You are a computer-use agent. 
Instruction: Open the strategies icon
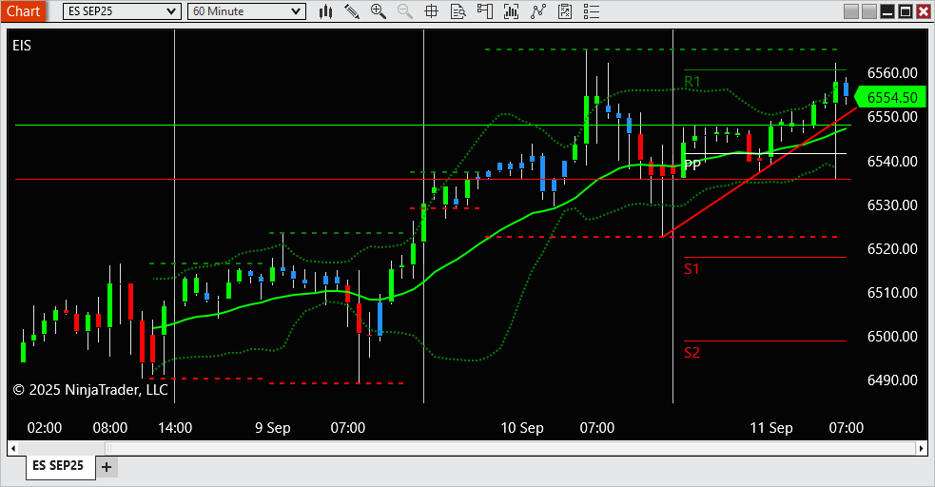[x=565, y=11]
